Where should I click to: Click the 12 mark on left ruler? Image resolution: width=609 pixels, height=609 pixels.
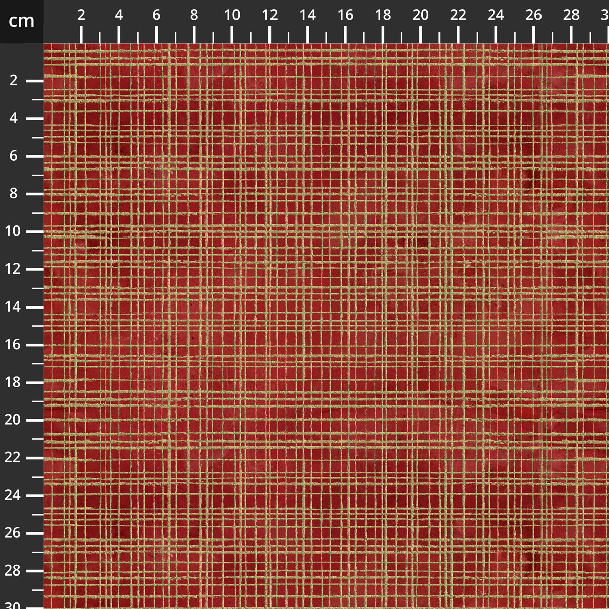pyautogui.click(x=13, y=269)
